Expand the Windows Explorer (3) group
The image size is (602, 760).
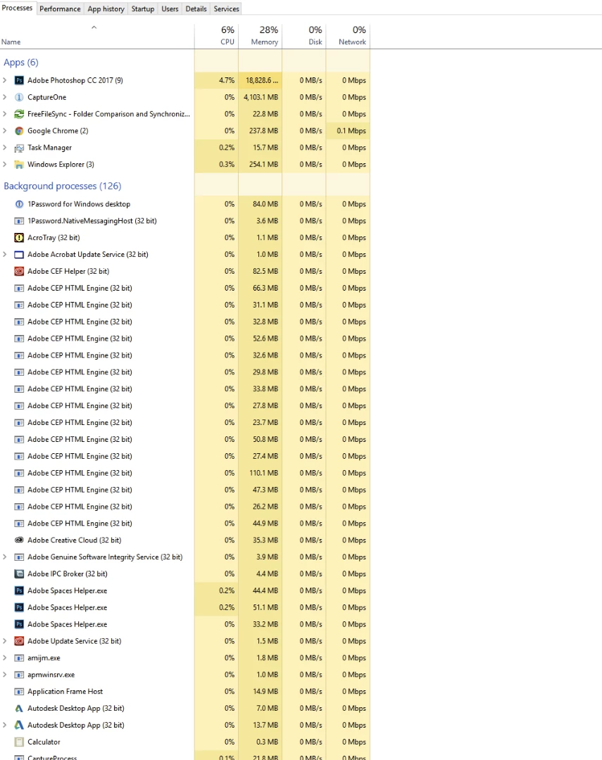point(5,164)
